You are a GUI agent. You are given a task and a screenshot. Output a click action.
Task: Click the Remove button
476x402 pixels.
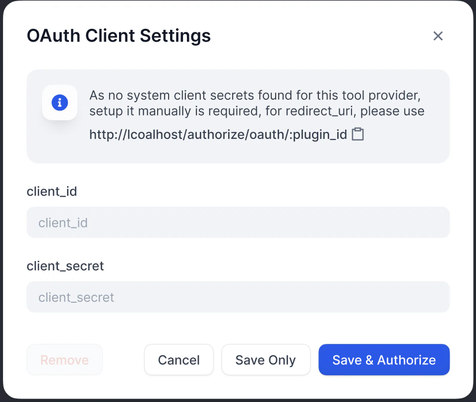click(64, 360)
